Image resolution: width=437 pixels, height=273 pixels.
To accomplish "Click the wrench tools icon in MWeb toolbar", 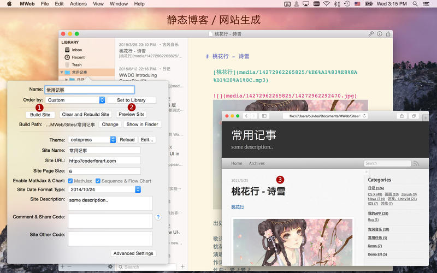I will point(371,34).
